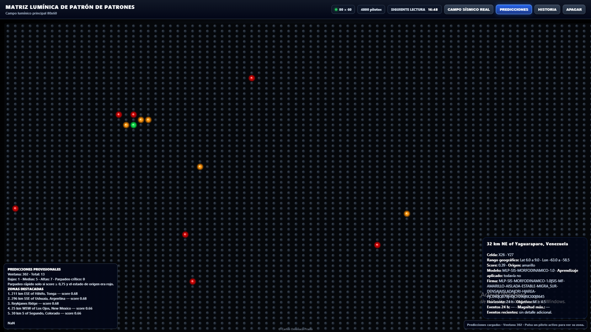This screenshot has width=591, height=332.
Task: Select zone '211 km ESE of Hihifo, Tonga'
Action: point(43,294)
